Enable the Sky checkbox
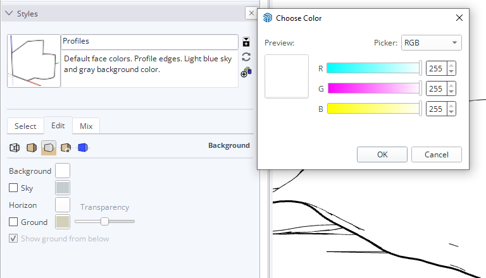The width and height of the screenshot is (486, 278). [x=13, y=188]
